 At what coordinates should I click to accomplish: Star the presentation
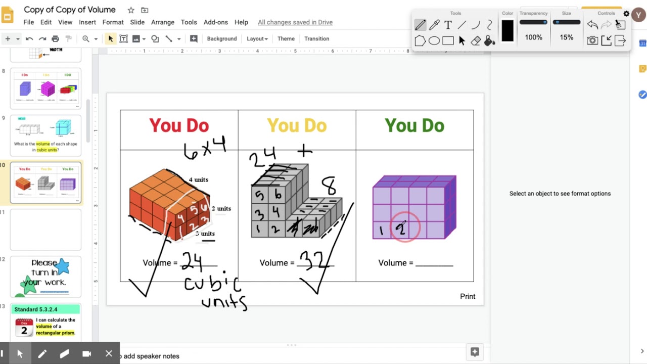coord(131,10)
